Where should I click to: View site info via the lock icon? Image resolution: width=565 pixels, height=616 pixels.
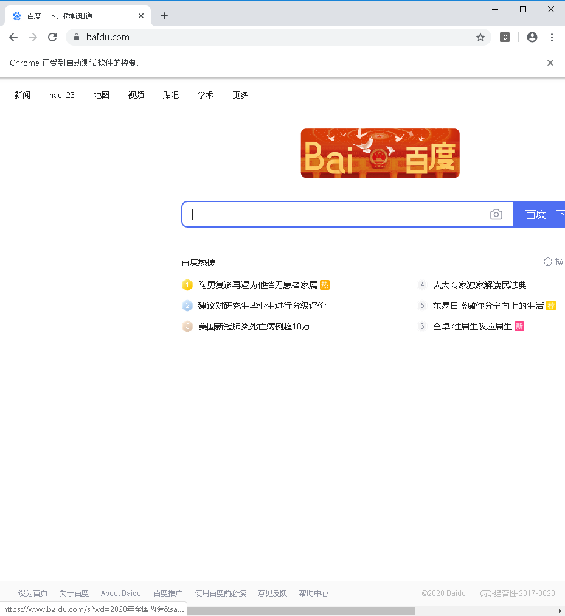pos(77,37)
